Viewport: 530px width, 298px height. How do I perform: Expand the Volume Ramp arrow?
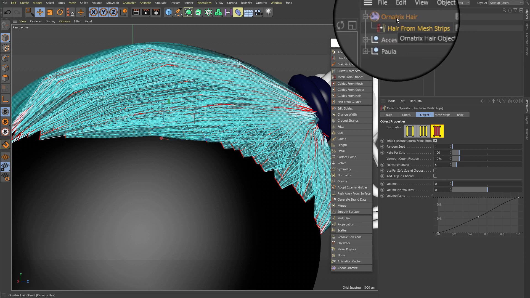(x=432, y=195)
